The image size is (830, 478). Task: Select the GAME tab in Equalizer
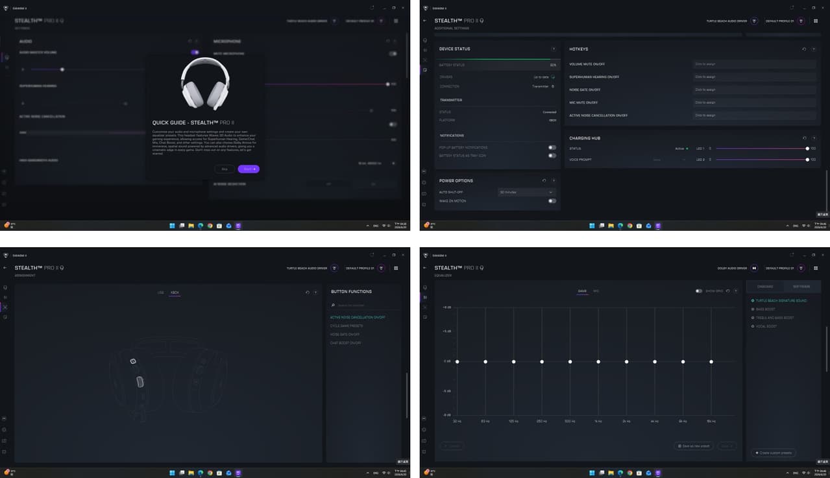(582, 291)
